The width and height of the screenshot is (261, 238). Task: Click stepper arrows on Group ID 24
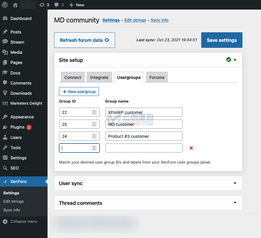click(x=94, y=136)
